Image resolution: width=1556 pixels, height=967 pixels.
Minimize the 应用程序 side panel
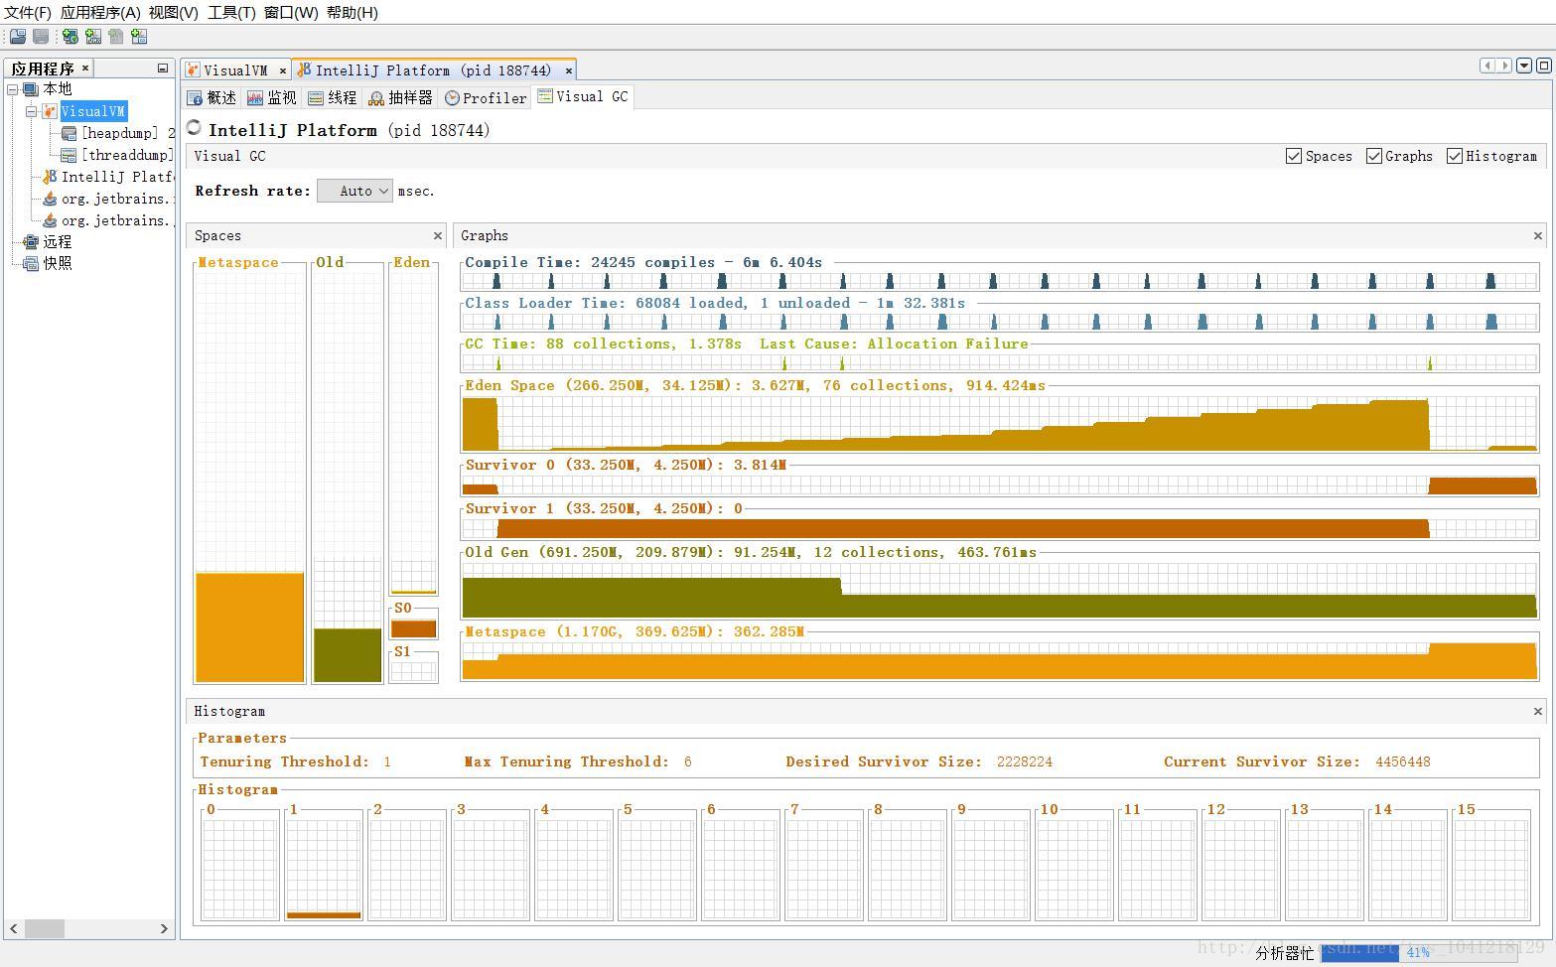point(163,69)
